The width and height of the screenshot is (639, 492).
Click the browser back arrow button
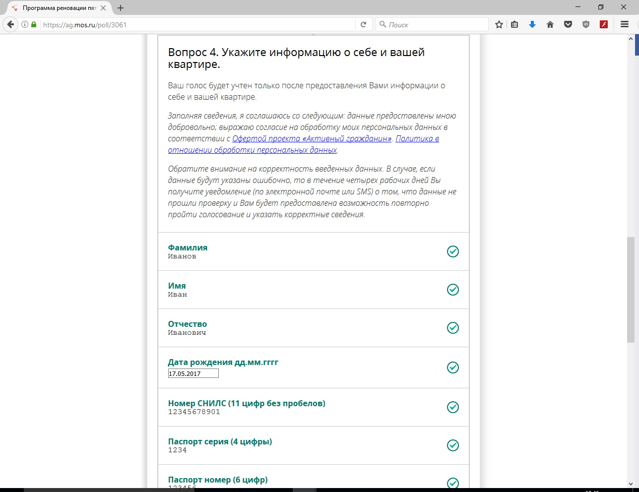click(11, 24)
